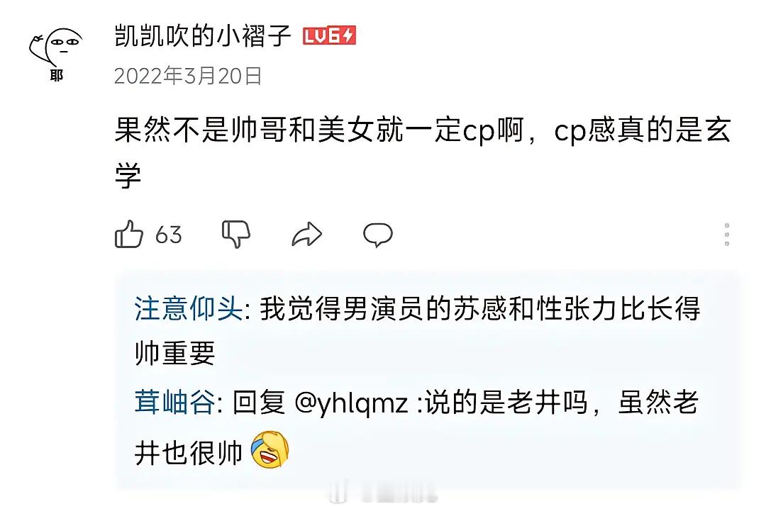Tap the bottom edge of the replies box
766x511 pixels.
pos(428,487)
